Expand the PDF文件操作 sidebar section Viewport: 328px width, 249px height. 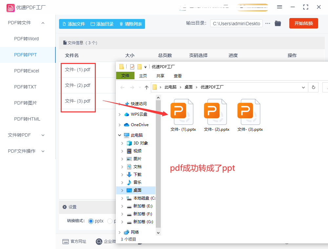[x=43, y=151]
